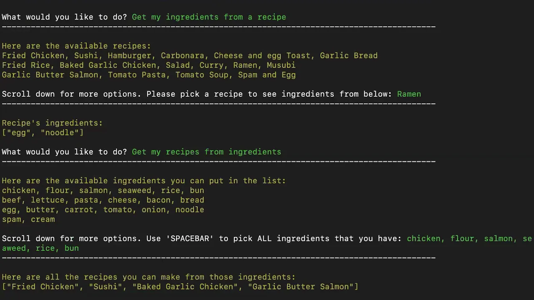This screenshot has height=300, width=534.
Task: Click the 'Tomato Soup' recipe entry
Action: click(202, 75)
